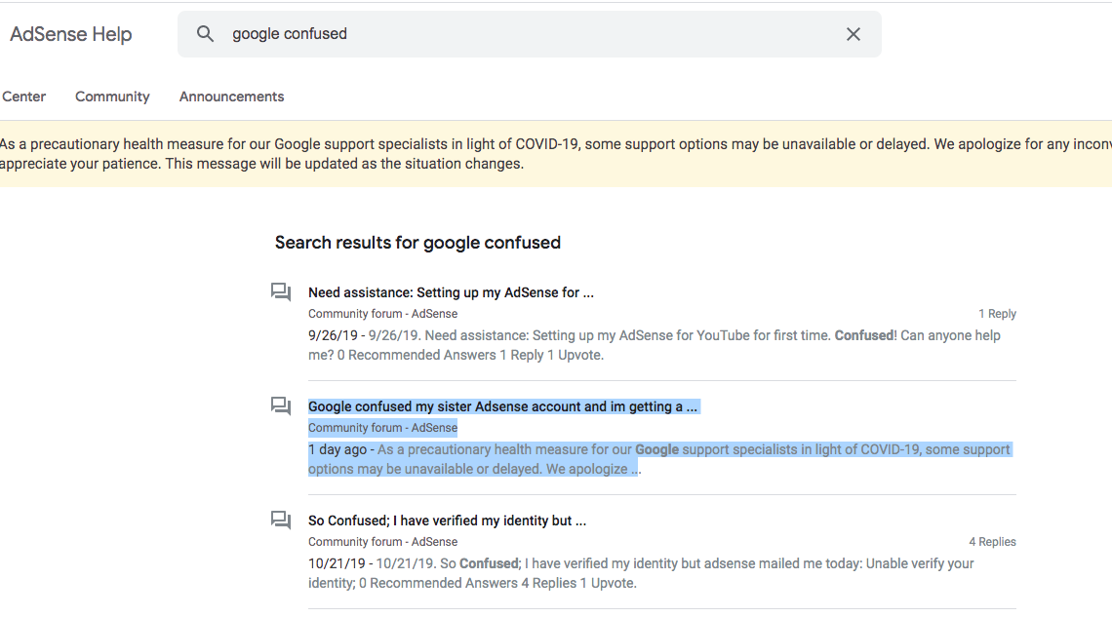Image resolution: width=1112 pixels, height=617 pixels.
Task: Click forum icon beside 'So Confused' result
Action: tap(281, 521)
